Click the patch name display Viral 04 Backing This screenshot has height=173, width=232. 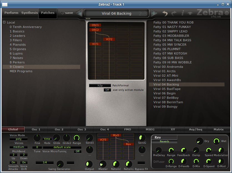[x=117, y=14]
